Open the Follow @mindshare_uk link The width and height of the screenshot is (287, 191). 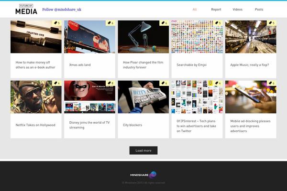pos(62,10)
